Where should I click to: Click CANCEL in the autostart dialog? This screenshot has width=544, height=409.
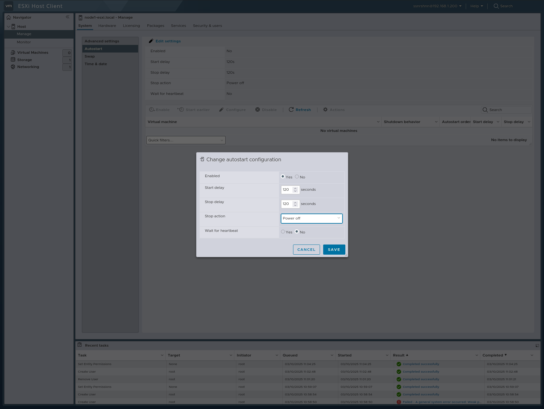(x=306, y=249)
